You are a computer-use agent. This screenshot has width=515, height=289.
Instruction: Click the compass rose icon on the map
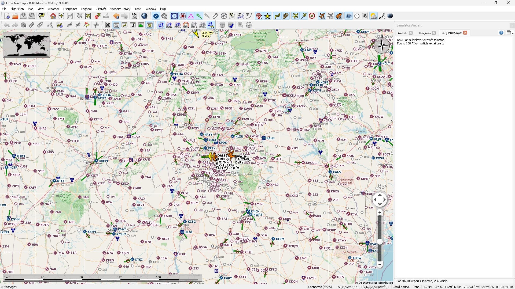[381, 45]
